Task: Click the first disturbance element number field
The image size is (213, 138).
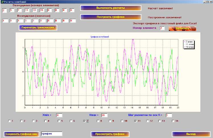Action: (5, 11)
